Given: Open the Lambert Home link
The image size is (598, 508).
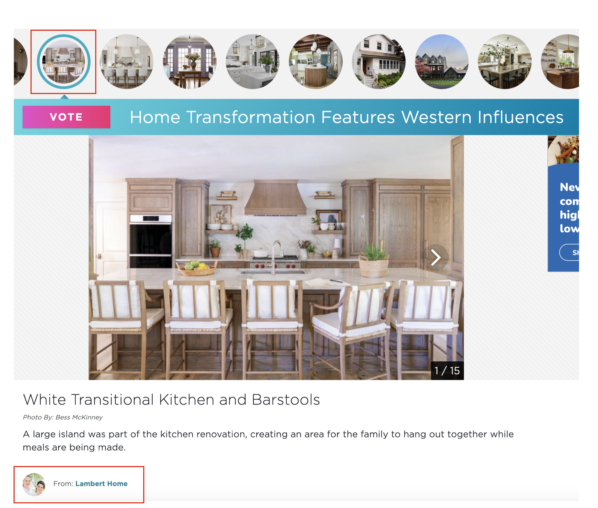Looking at the screenshot, I should 101,484.
